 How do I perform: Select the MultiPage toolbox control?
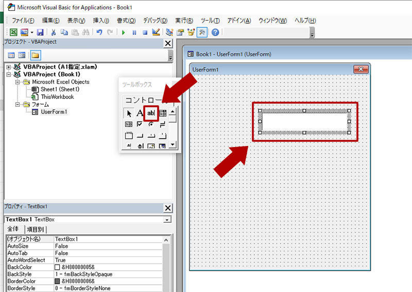coord(163,136)
